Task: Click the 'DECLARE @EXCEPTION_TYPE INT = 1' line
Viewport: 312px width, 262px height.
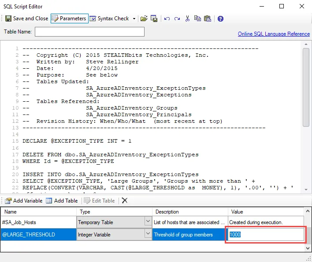Action: pos(77,141)
